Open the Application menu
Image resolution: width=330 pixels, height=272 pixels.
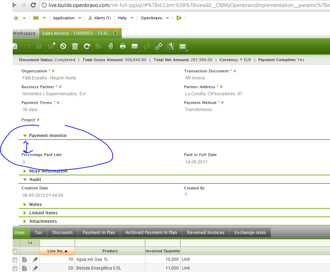pos(64,18)
